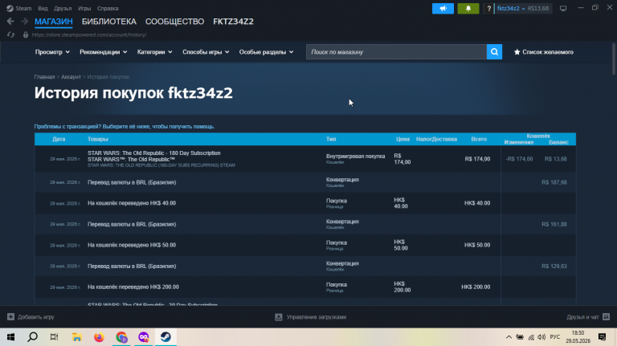Image resolution: width=617 pixels, height=346 pixels.
Task: Open the question mark help button
Action: [x=488, y=8]
